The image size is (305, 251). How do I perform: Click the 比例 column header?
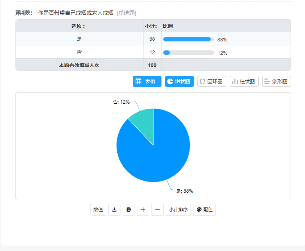pyautogui.click(x=168, y=26)
